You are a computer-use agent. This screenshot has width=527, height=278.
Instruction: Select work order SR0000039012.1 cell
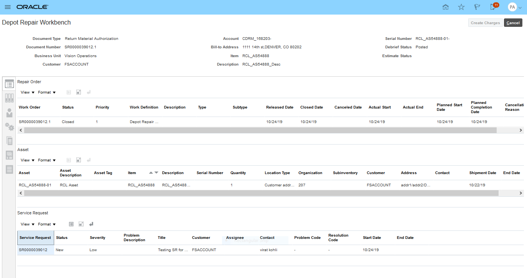click(x=35, y=122)
